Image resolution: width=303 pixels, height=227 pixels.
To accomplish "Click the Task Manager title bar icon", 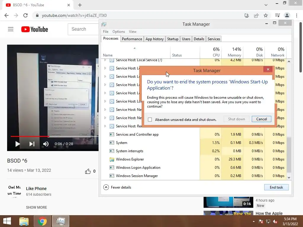I will [x=104, y=24].
